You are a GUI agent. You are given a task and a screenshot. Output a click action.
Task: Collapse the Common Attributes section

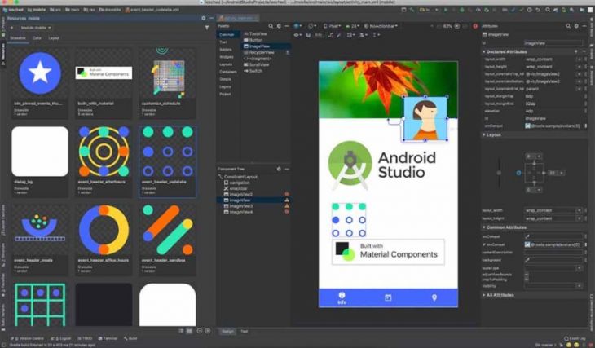pos(484,227)
